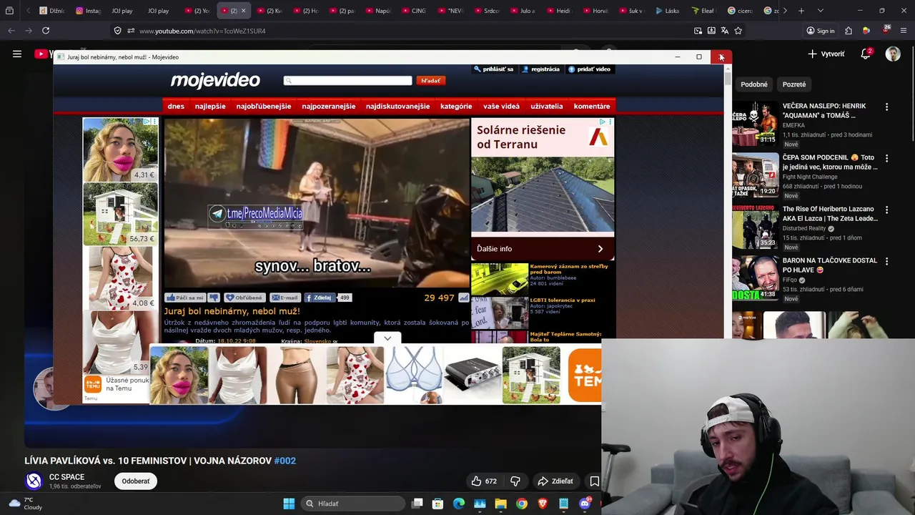The width and height of the screenshot is (915, 515).
Task: Open the translate page icon in address bar
Action: [x=725, y=31]
